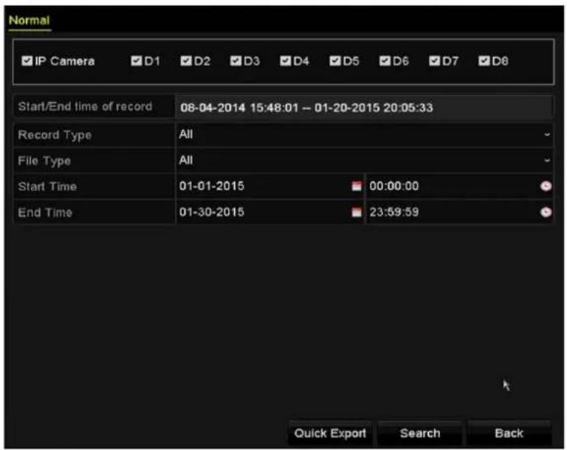Click the Start Time label
Viewport: 567px width, 450px height.
tap(47, 187)
